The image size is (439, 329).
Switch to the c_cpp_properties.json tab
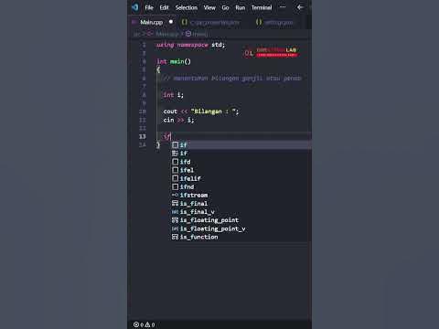(215, 22)
